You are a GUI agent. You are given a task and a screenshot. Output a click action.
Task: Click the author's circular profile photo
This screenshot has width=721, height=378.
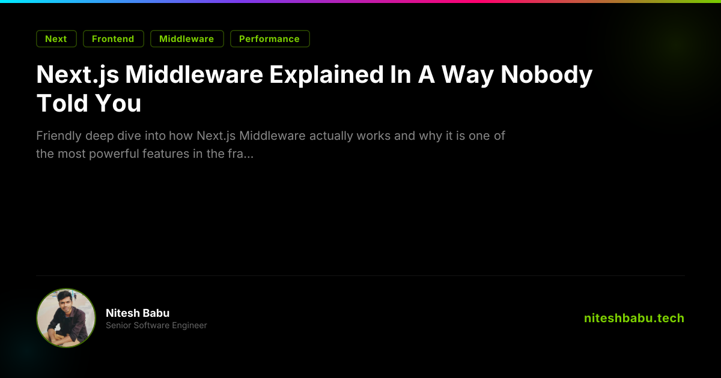click(66, 318)
